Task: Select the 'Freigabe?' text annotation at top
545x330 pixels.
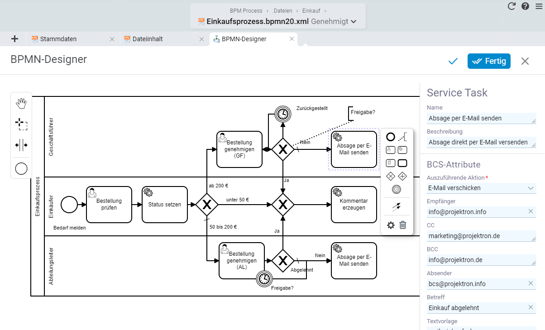Action: point(363,112)
